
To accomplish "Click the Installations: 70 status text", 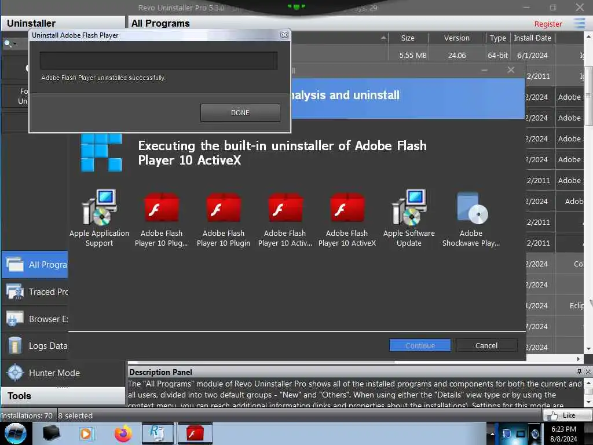I will coord(27,415).
